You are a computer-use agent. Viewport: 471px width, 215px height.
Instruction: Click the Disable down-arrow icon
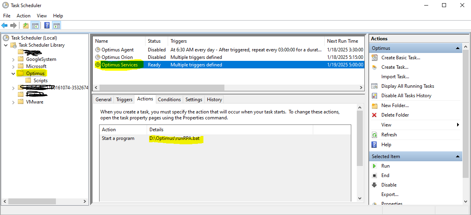pyautogui.click(x=374, y=185)
